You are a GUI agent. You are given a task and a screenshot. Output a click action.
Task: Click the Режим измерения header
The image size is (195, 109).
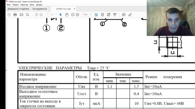coord(164,77)
